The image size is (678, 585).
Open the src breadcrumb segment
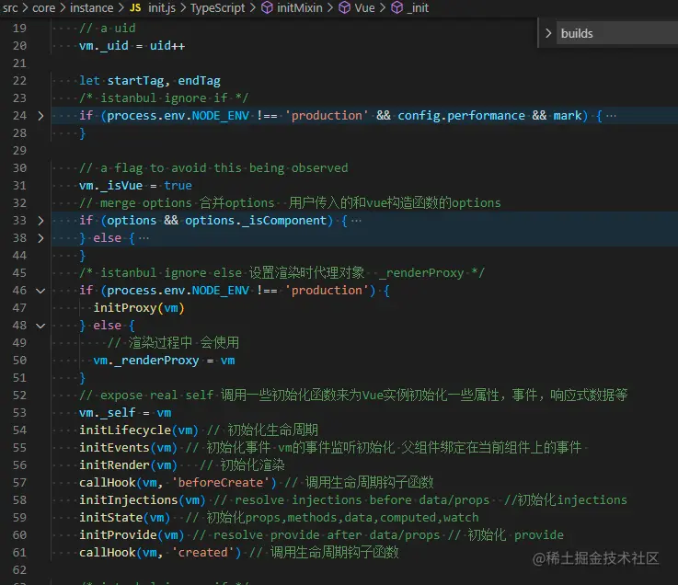(x=9, y=7)
